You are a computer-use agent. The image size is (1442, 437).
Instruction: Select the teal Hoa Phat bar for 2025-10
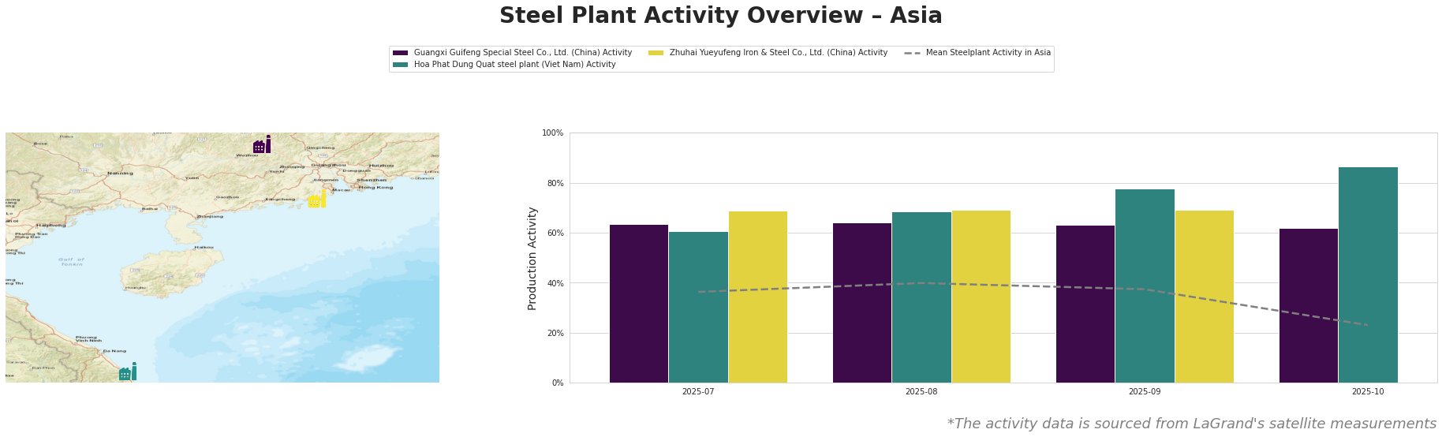tap(1368, 275)
